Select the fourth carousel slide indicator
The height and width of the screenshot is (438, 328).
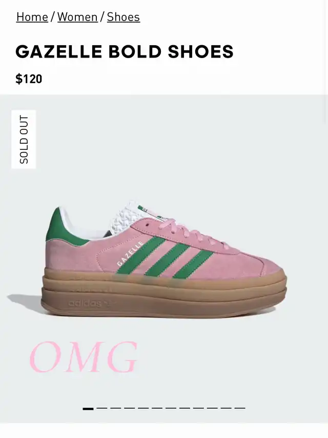click(x=130, y=408)
